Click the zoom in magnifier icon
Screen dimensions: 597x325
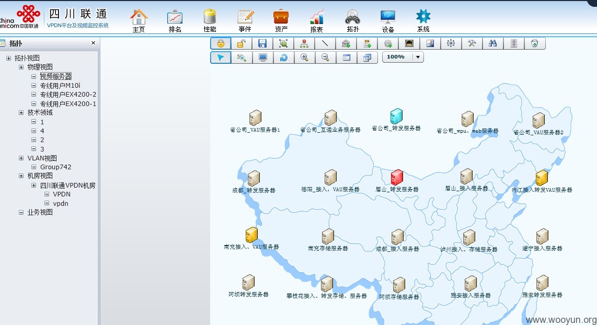[x=304, y=57]
